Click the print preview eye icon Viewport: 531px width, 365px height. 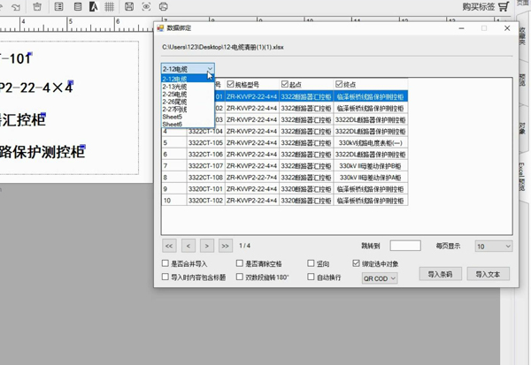147,7
